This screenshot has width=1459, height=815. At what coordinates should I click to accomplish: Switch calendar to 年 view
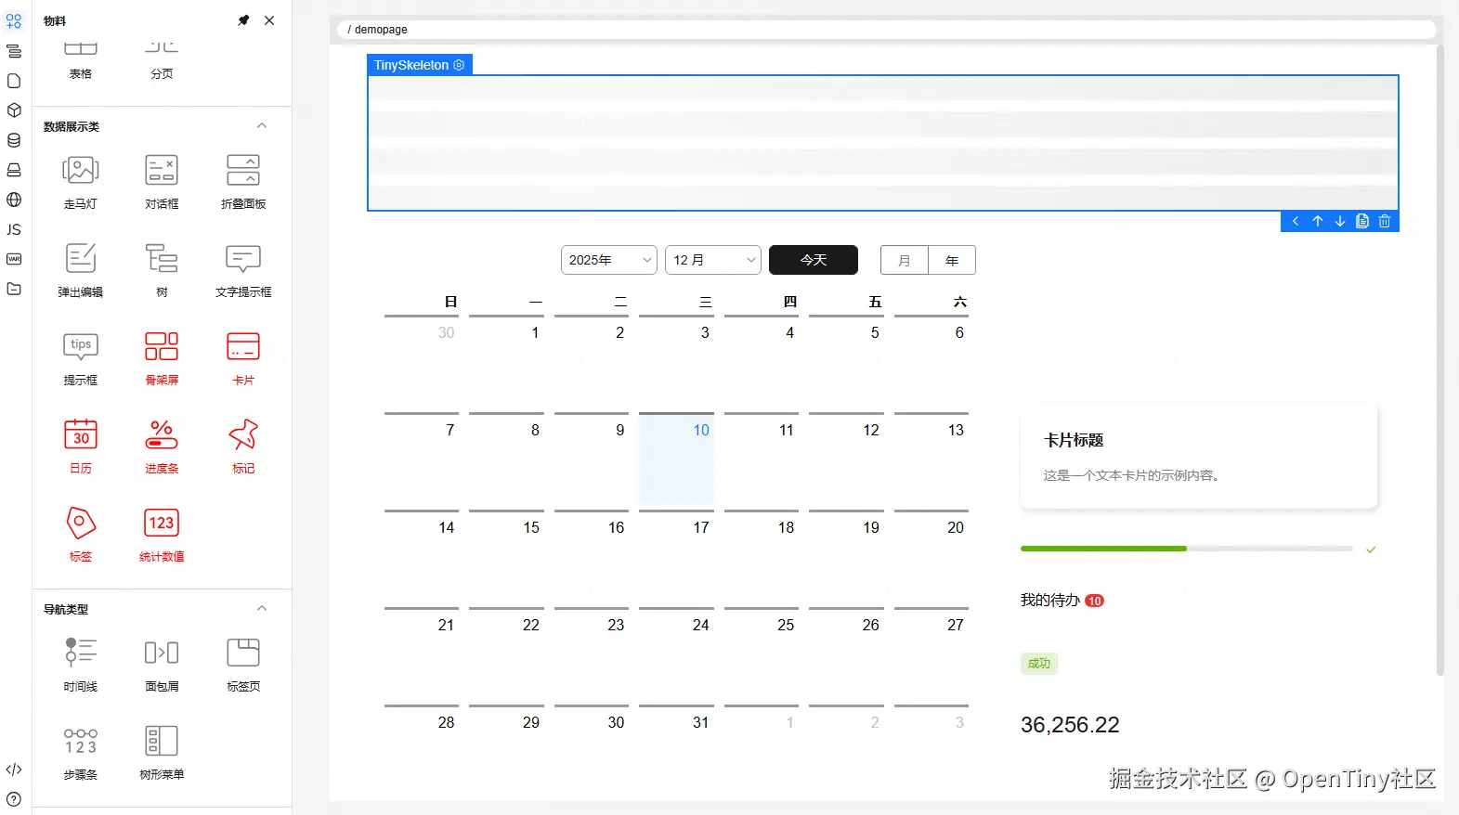click(952, 260)
